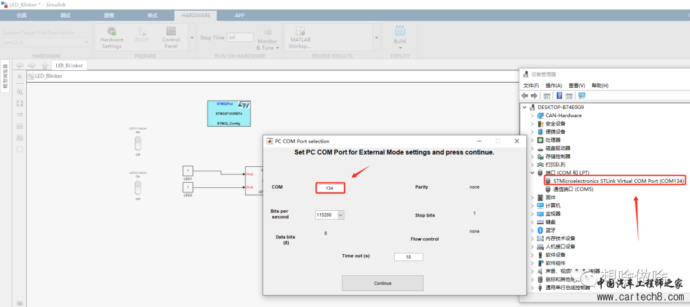Open the MATLAB Workspace review tool

(x=300, y=38)
